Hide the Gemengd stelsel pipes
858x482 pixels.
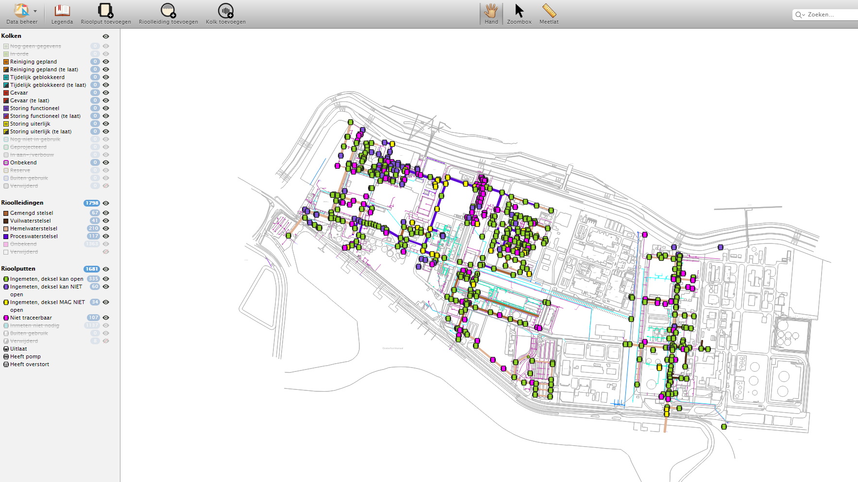point(106,213)
